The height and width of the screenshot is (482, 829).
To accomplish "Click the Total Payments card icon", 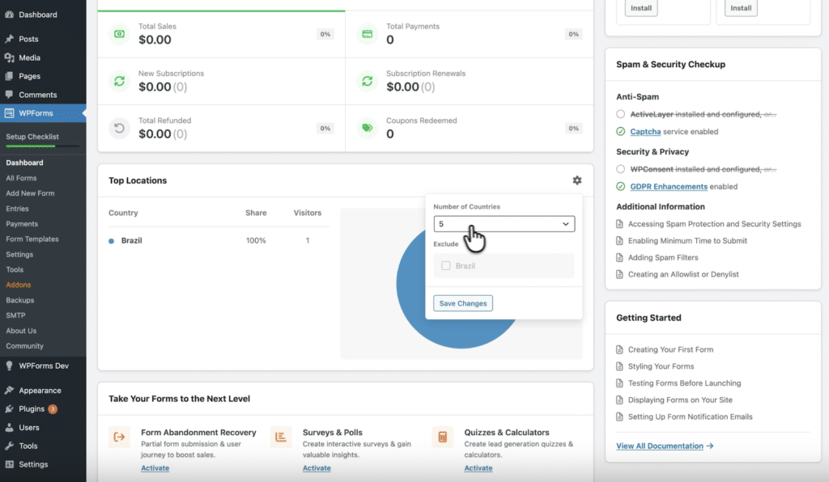I will pos(367,34).
